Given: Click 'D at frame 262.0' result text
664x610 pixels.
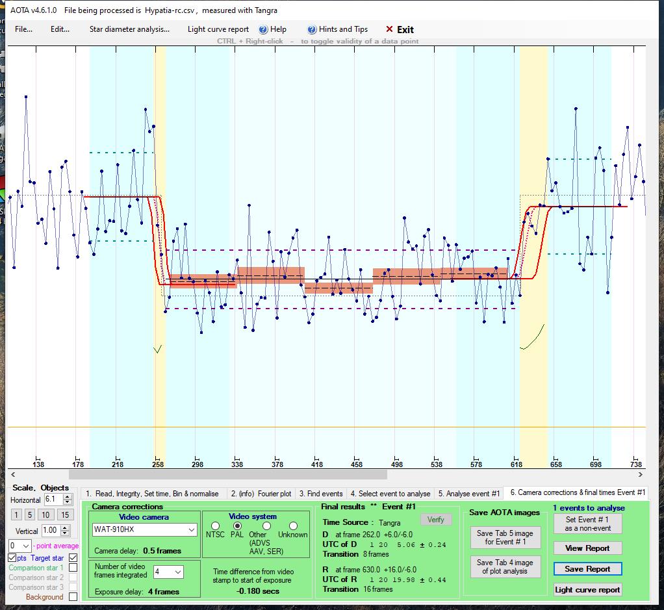Looking at the screenshot, I should point(368,535).
